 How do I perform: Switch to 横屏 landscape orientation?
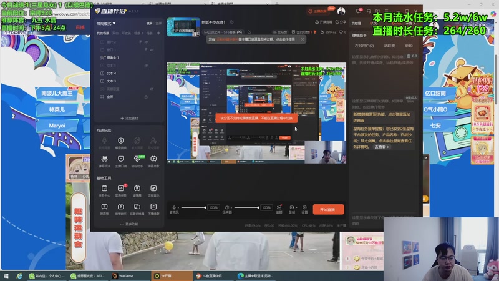(x=149, y=23)
